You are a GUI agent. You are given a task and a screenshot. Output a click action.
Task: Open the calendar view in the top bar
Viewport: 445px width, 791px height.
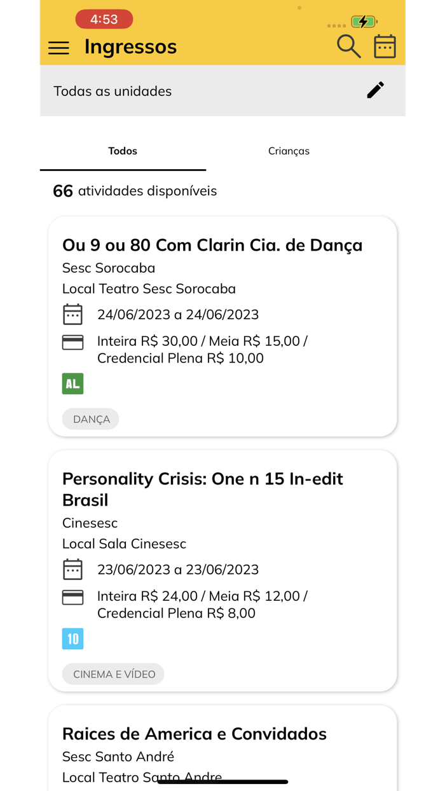click(x=385, y=46)
